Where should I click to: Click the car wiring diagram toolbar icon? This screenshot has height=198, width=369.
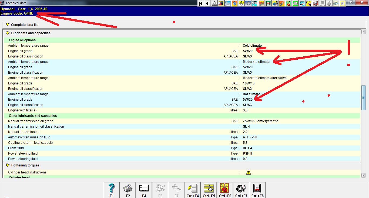click(x=336, y=4)
